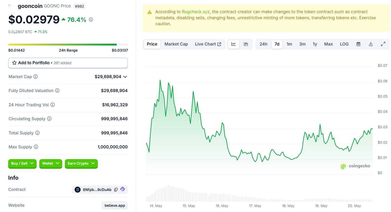Screen dimensions: 391x212
Task: Click the star Add to Portfolio button
Action: pos(68,63)
